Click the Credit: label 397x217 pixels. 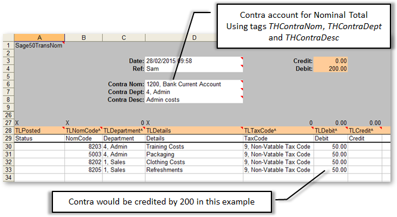click(x=303, y=61)
